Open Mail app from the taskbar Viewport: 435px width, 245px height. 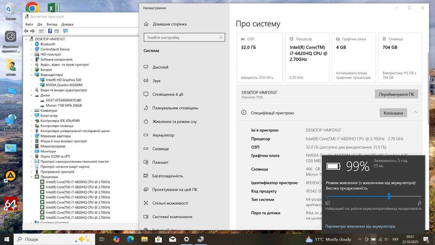tap(173, 239)
